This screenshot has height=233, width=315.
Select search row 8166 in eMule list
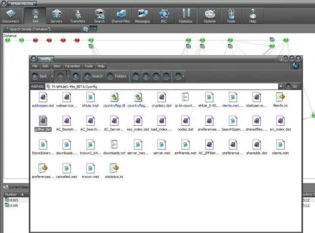(16, 205)
